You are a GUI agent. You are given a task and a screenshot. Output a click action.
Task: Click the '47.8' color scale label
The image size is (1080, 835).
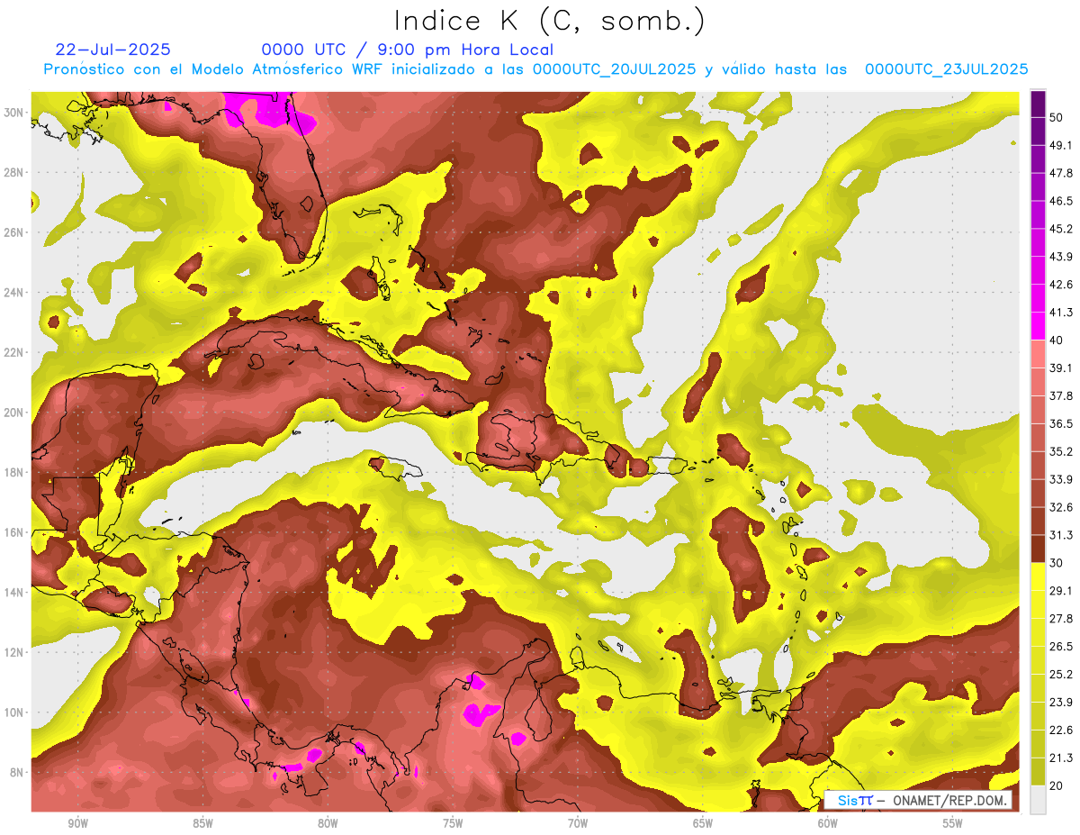coord(1060,172)
